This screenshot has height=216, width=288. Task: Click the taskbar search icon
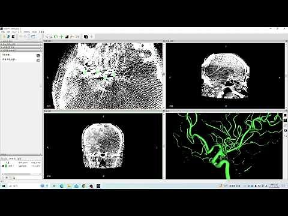(x=11, y=186)
